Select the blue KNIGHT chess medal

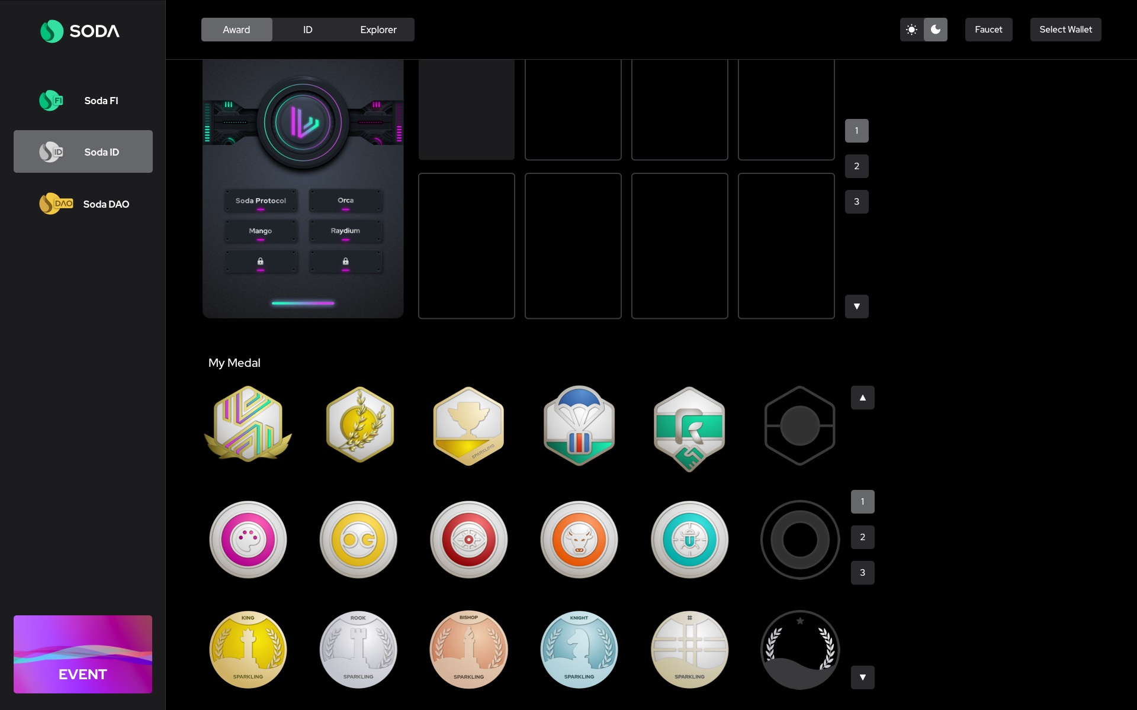pyautogui.click(x=579, y=650)
